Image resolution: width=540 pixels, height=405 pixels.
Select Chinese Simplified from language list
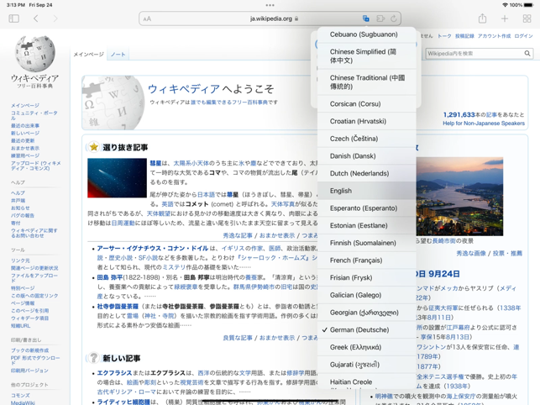pyautogui.click(x=366, y=55)
